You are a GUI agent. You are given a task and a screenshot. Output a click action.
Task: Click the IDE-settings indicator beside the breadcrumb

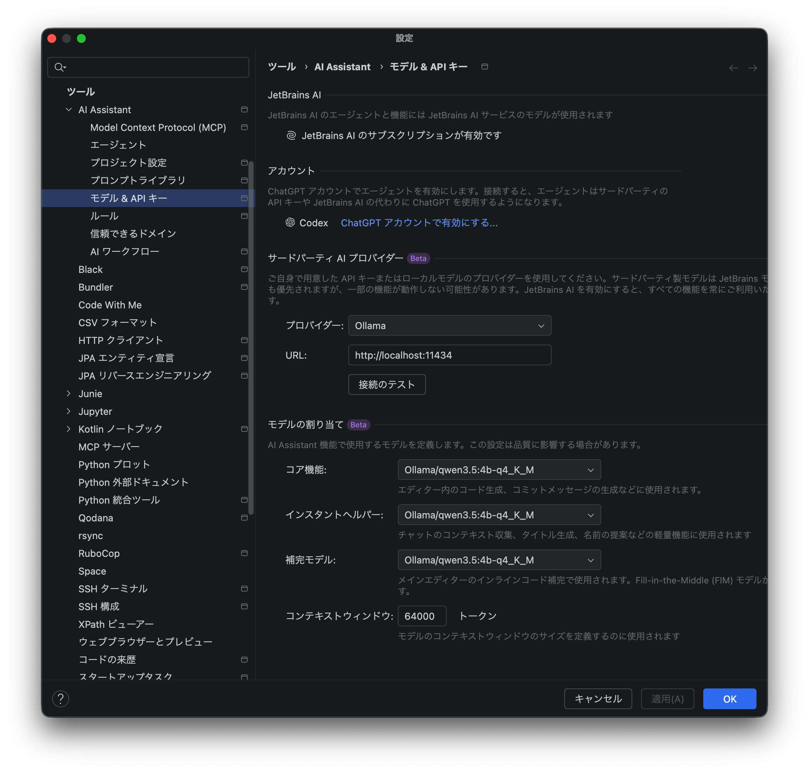tap(484, 66)
